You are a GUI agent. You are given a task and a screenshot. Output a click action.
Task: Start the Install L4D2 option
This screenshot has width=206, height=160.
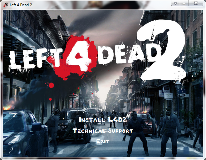click(x=103, y=120)
